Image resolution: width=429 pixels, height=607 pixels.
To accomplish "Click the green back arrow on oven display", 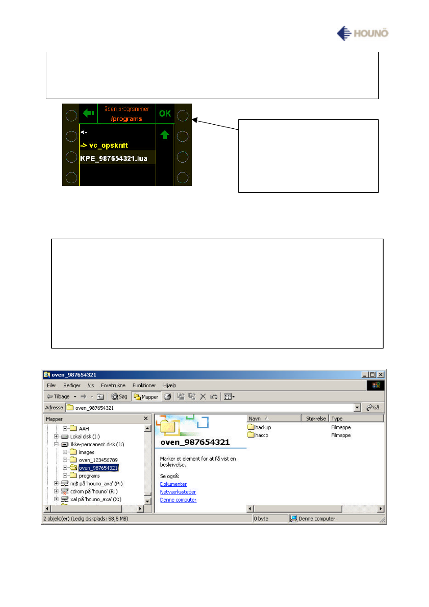I will [89, 113].
